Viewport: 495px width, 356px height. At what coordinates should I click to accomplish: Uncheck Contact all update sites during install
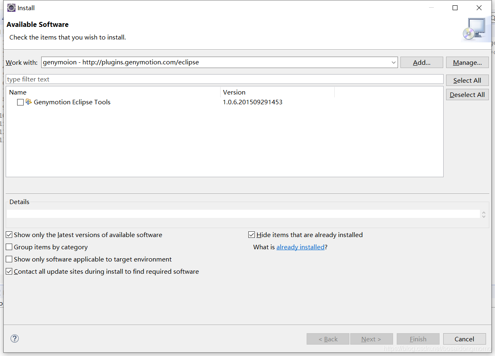9,271
